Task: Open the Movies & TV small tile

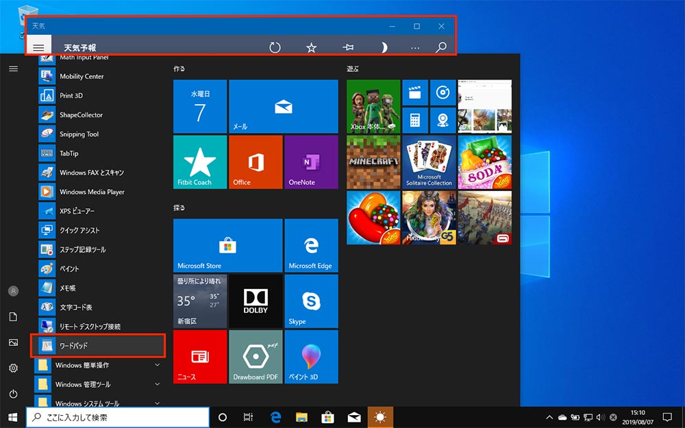Action: tap(415, 92)
